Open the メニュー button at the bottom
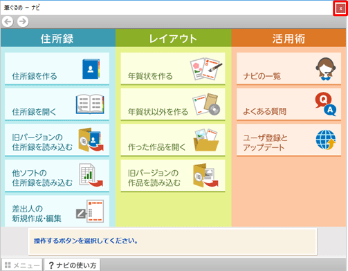This screenshot has width=348, height=271. click(22, 265)
